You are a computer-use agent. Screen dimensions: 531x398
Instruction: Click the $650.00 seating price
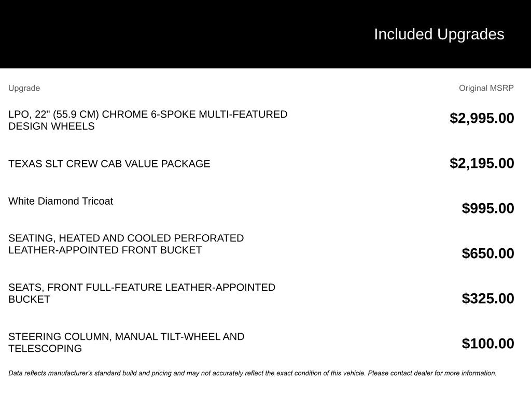[488, 253]
